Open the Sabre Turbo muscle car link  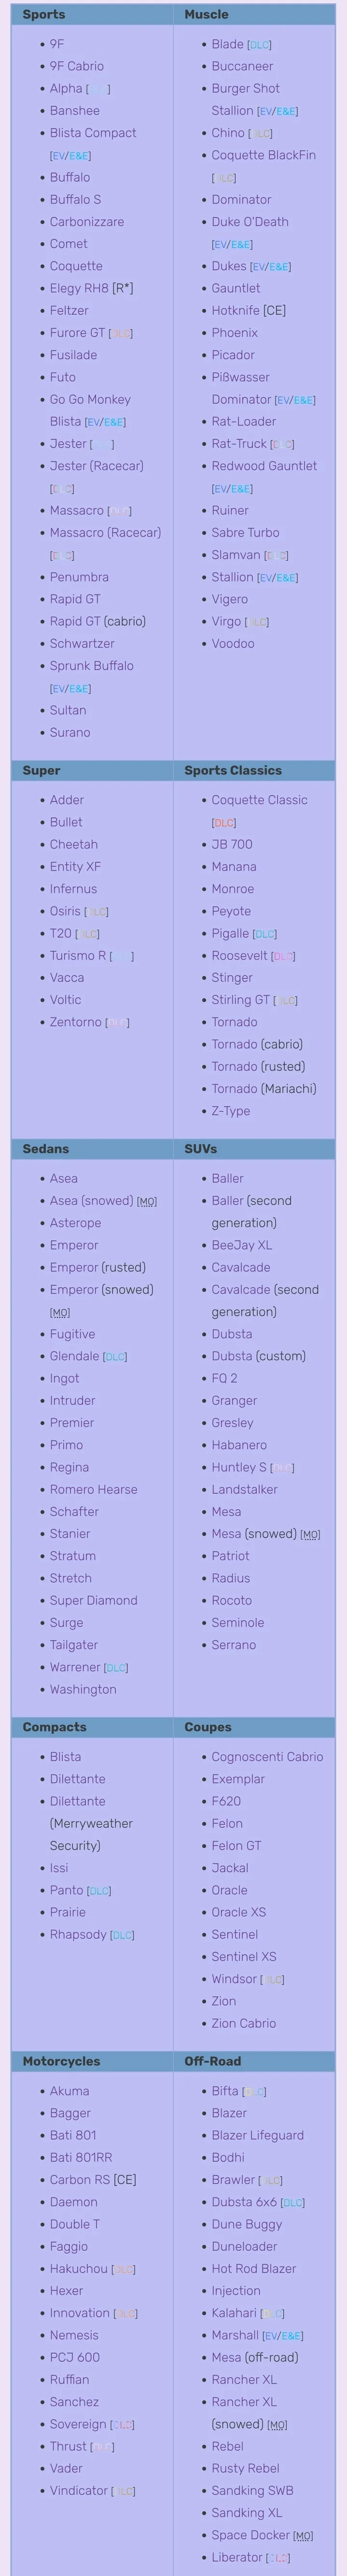pyautogui.click(x=245, y=533)
